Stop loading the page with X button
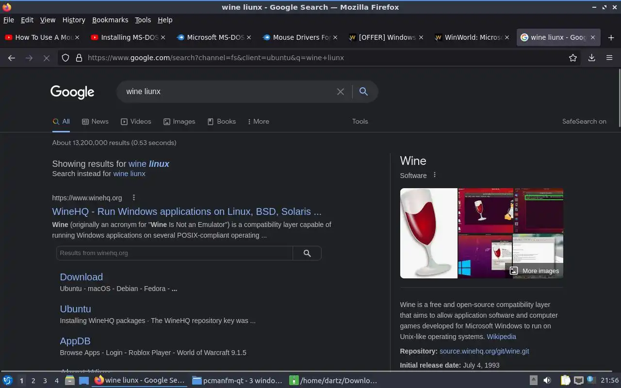 tap(47, 58)
